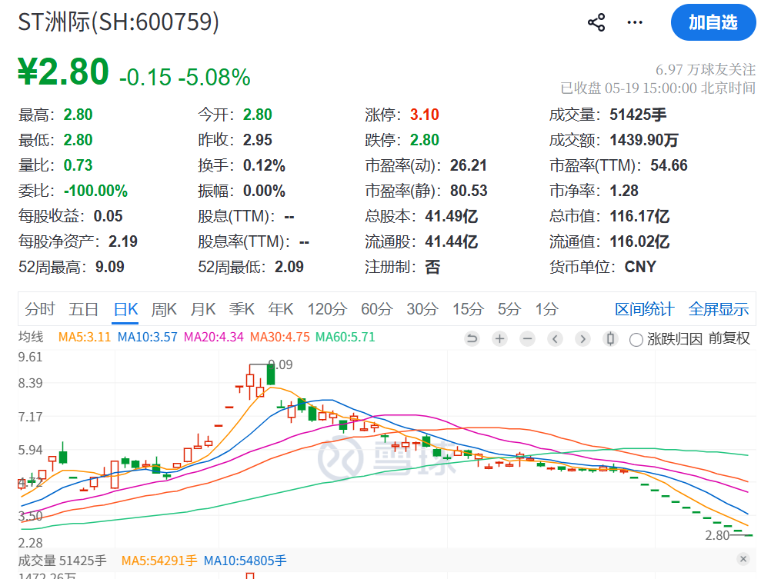Pan chart right with right chevron
Viewport: 771px width, 579px height.
[582, 338]
